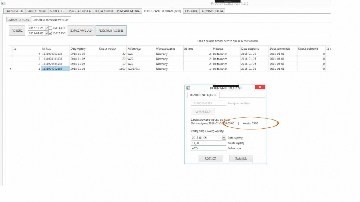Image resolution: width=360 pixels, height=202 pixels.
Task: Open IMPORT Z PLIKU subtab
Action: [19, 20]
